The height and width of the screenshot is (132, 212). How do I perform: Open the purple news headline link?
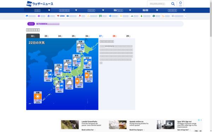(48, 24)
